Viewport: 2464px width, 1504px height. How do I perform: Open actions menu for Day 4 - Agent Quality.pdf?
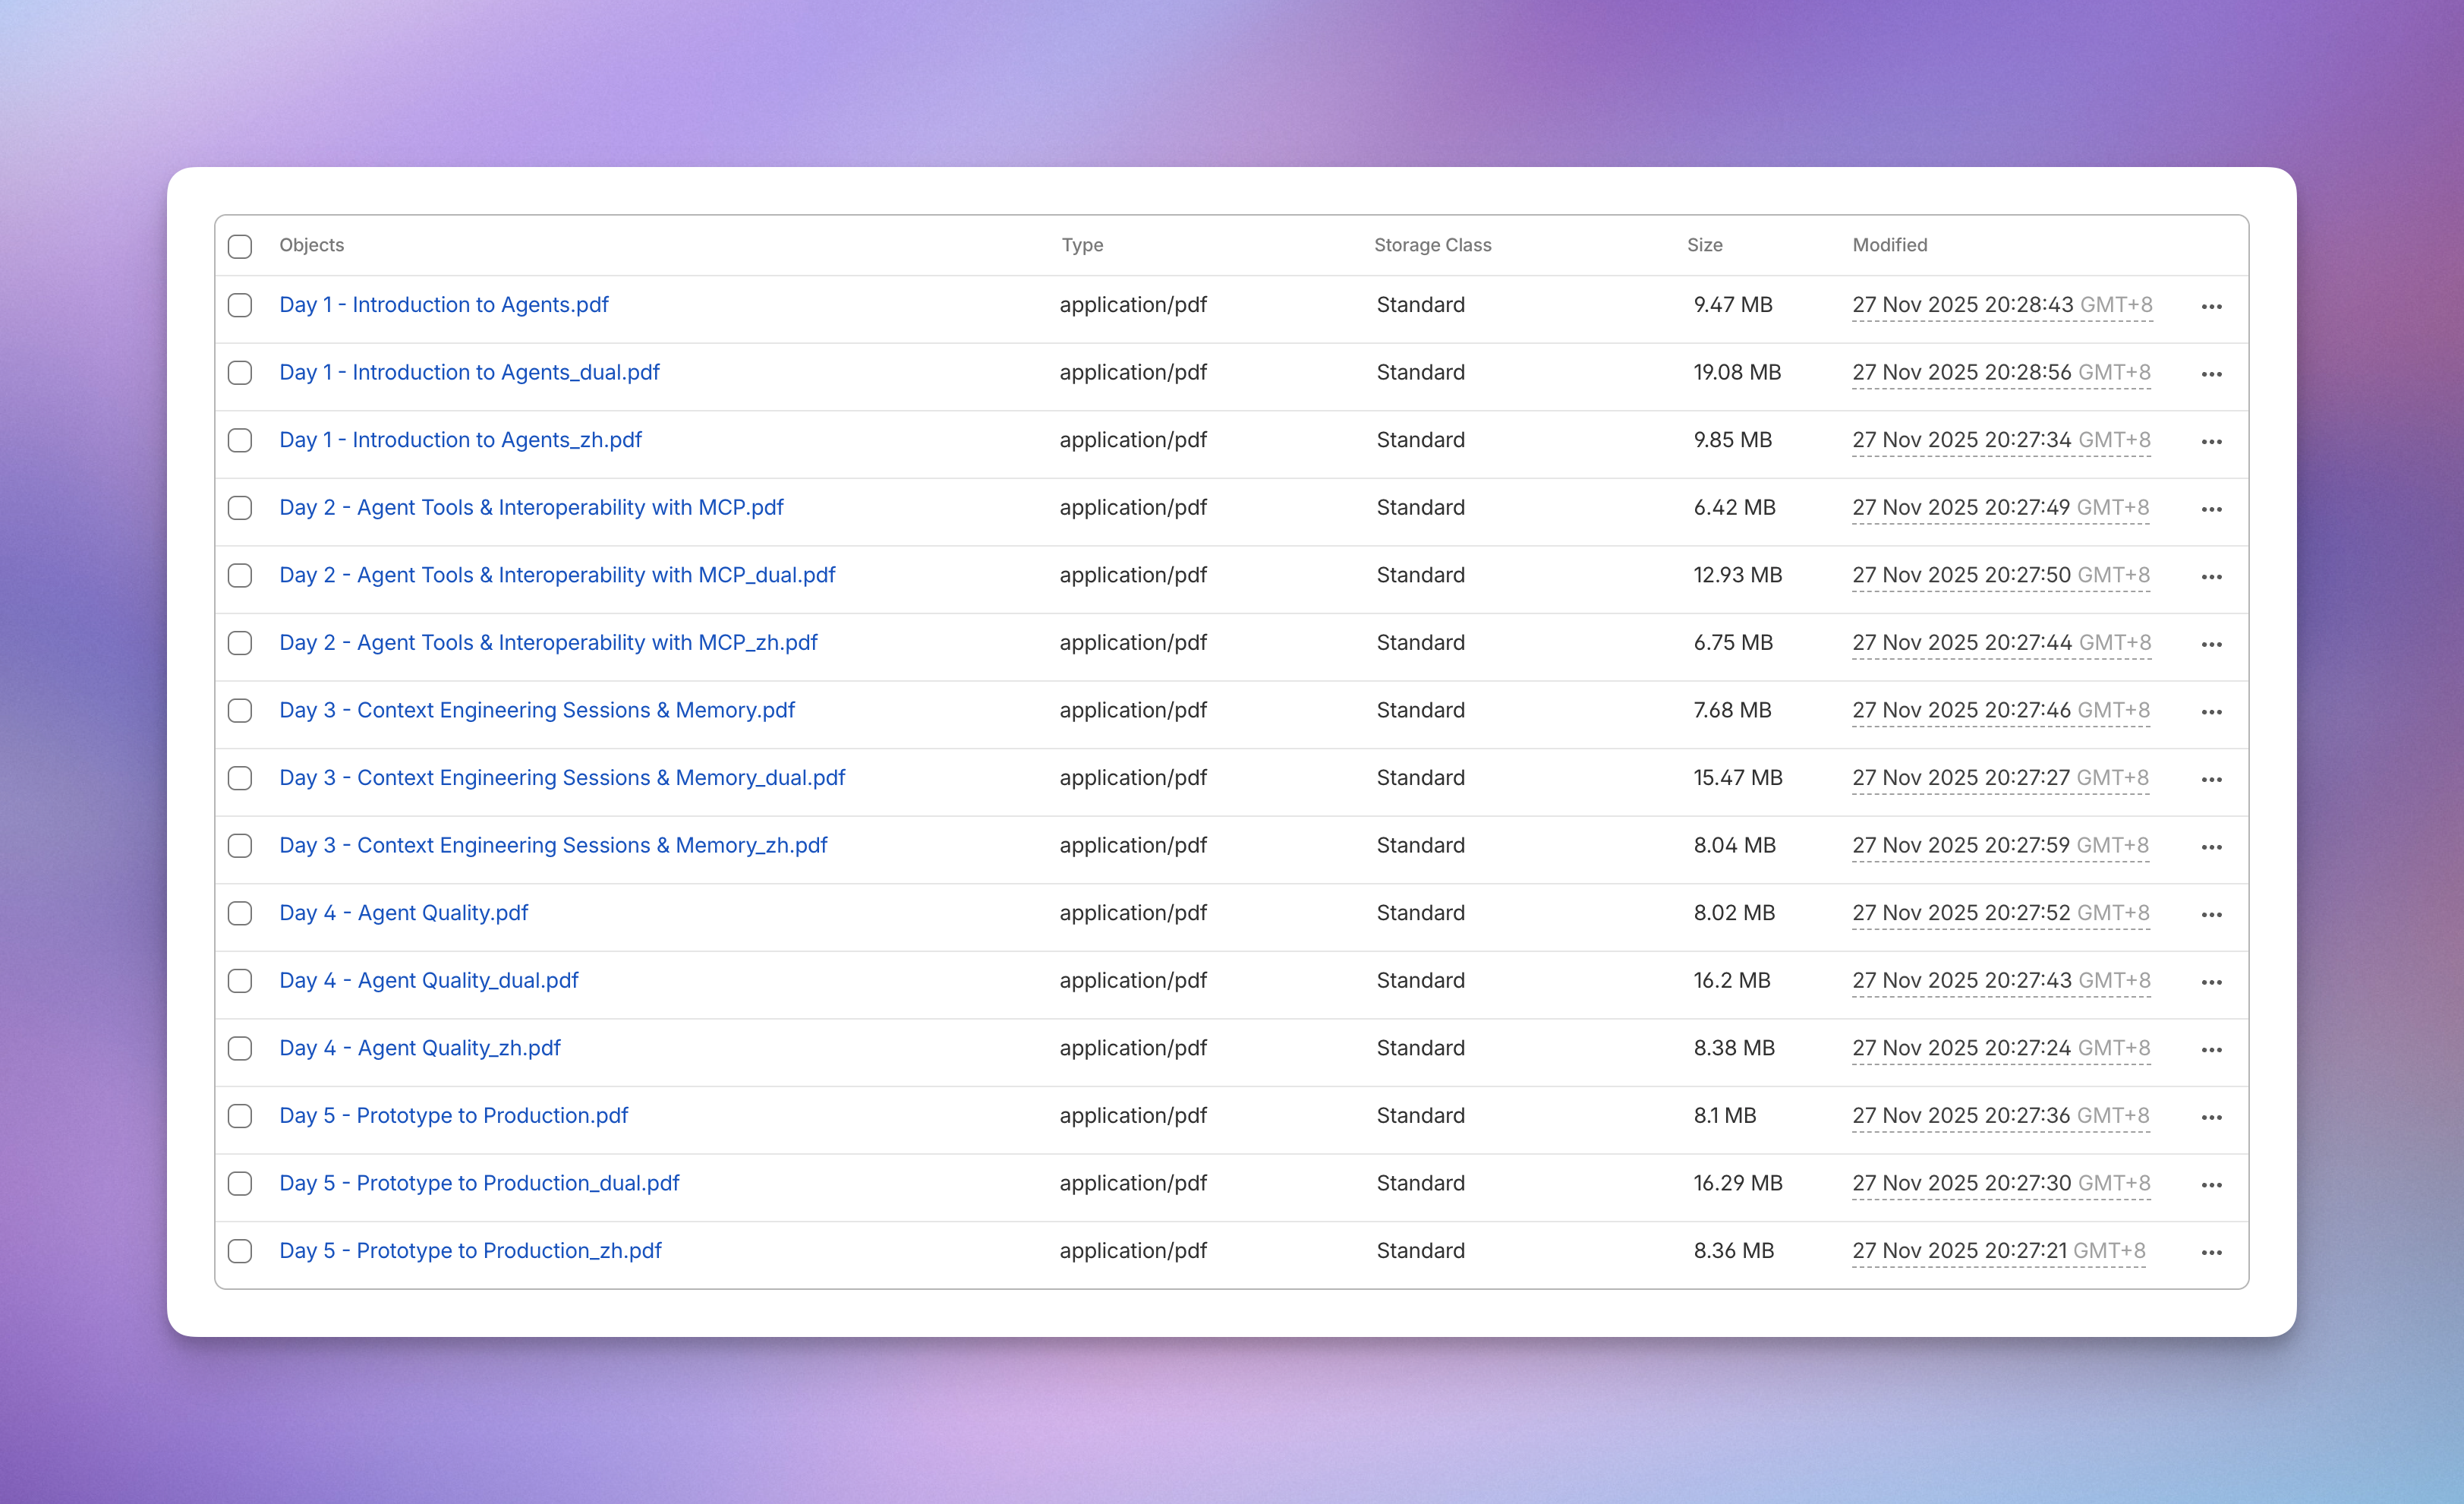click(2211, 915)
